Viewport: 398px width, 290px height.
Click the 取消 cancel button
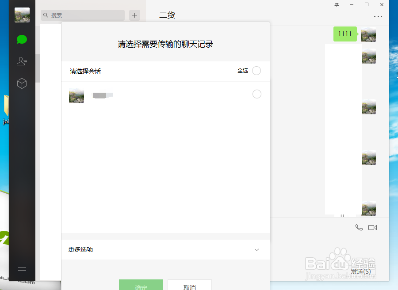pyautogui.click(x=189, y=287)
